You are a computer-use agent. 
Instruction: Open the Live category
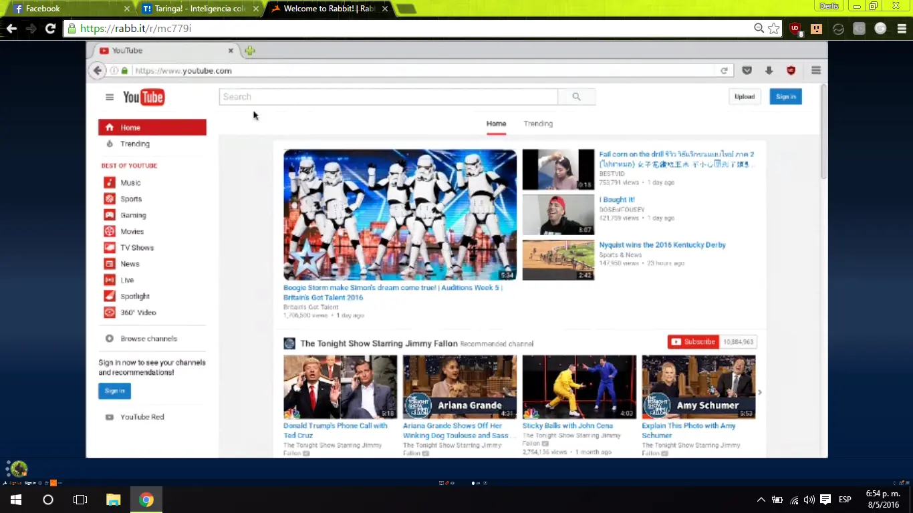tap(127, 280)
